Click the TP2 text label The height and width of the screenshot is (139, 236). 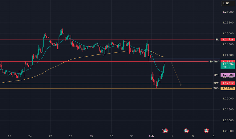pyautogui.click(x=216, y=83)
